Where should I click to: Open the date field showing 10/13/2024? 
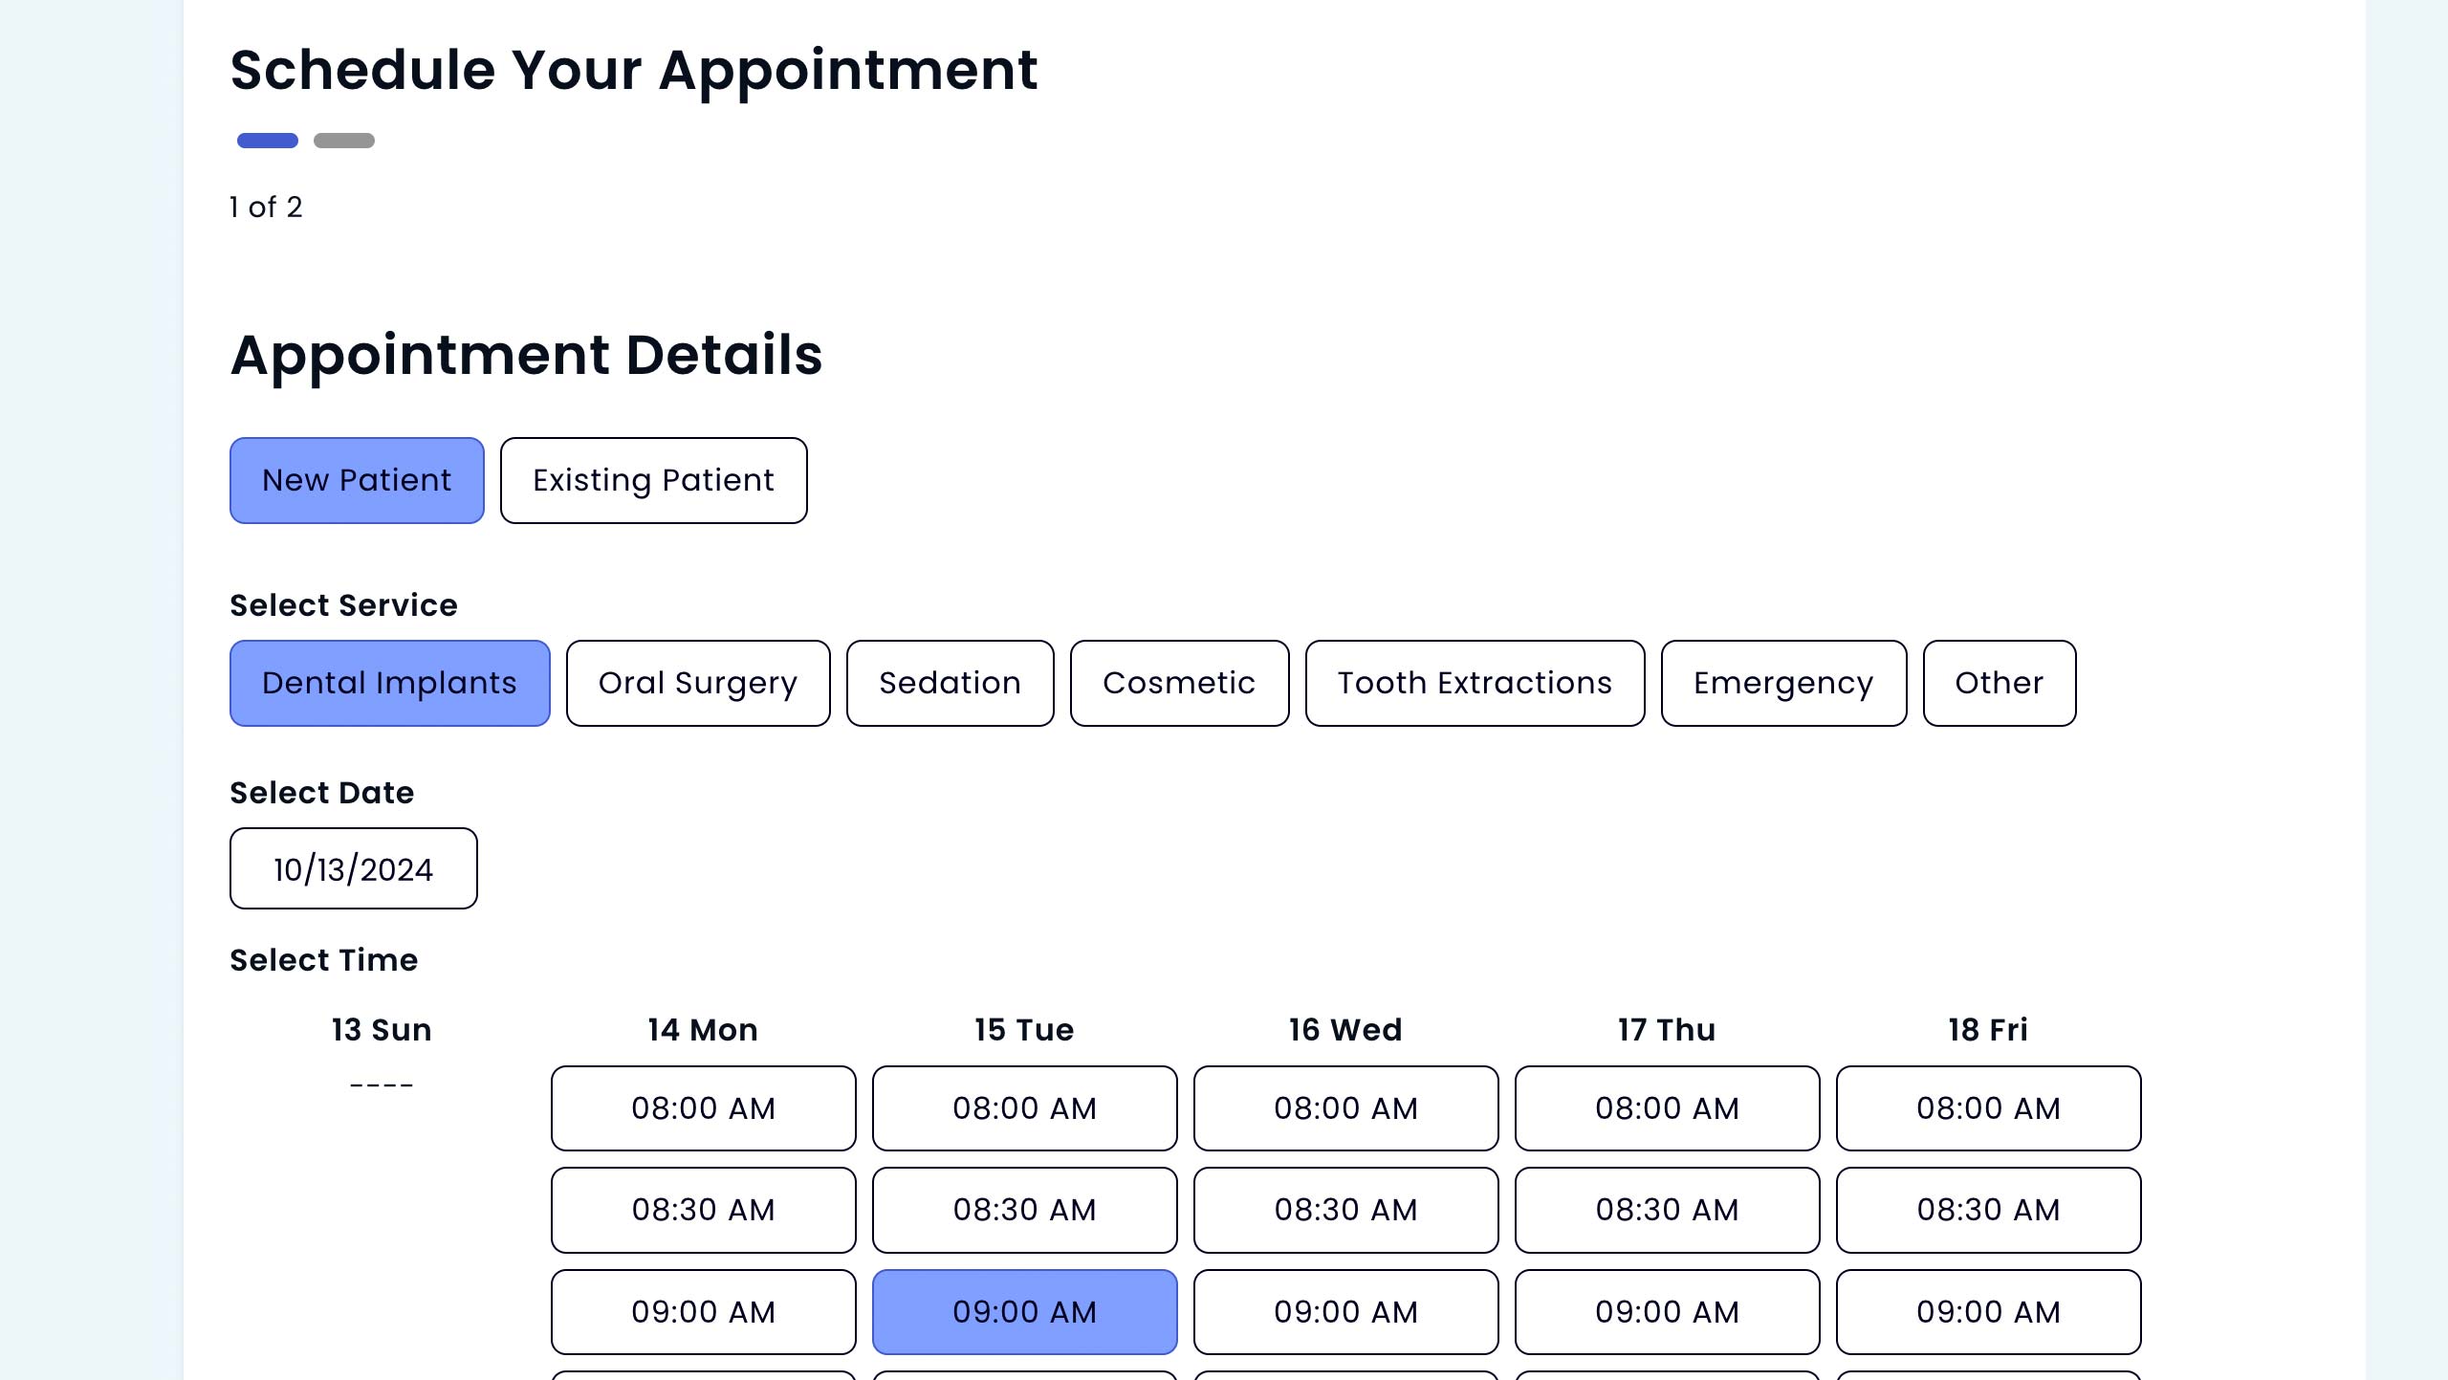coord(353,868)
